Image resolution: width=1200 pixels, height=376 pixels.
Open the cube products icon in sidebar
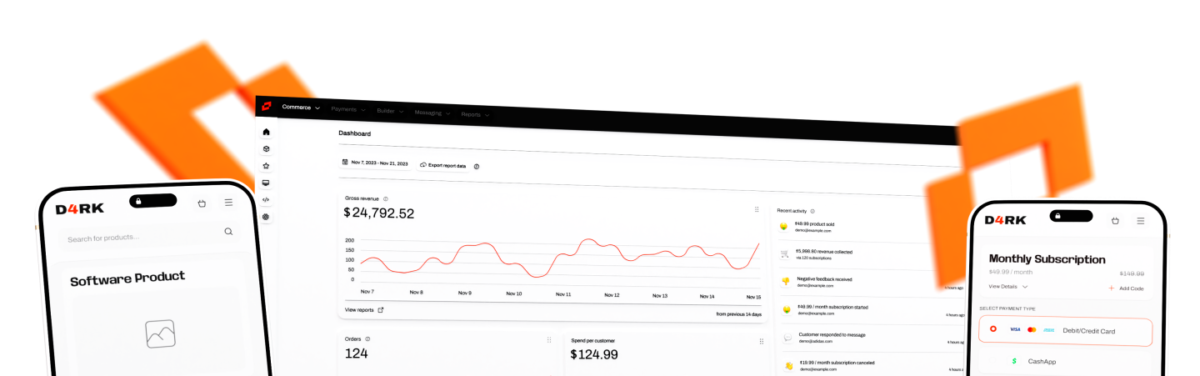(266, 149)
